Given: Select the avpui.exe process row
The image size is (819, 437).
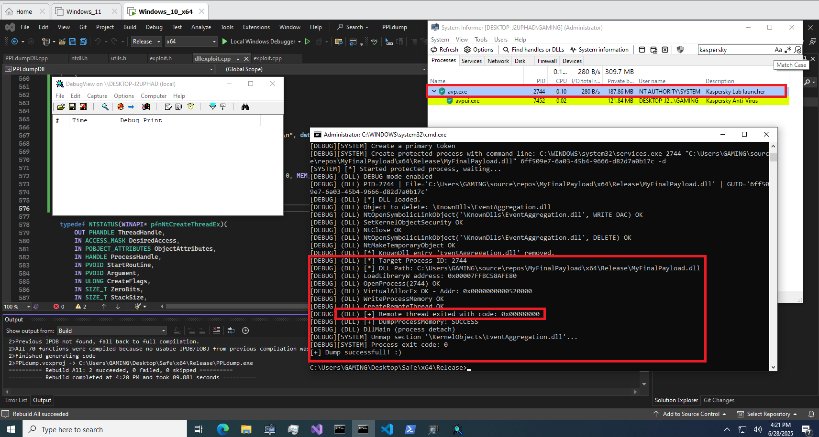Looking at the screenshot, I should [608, 101].
